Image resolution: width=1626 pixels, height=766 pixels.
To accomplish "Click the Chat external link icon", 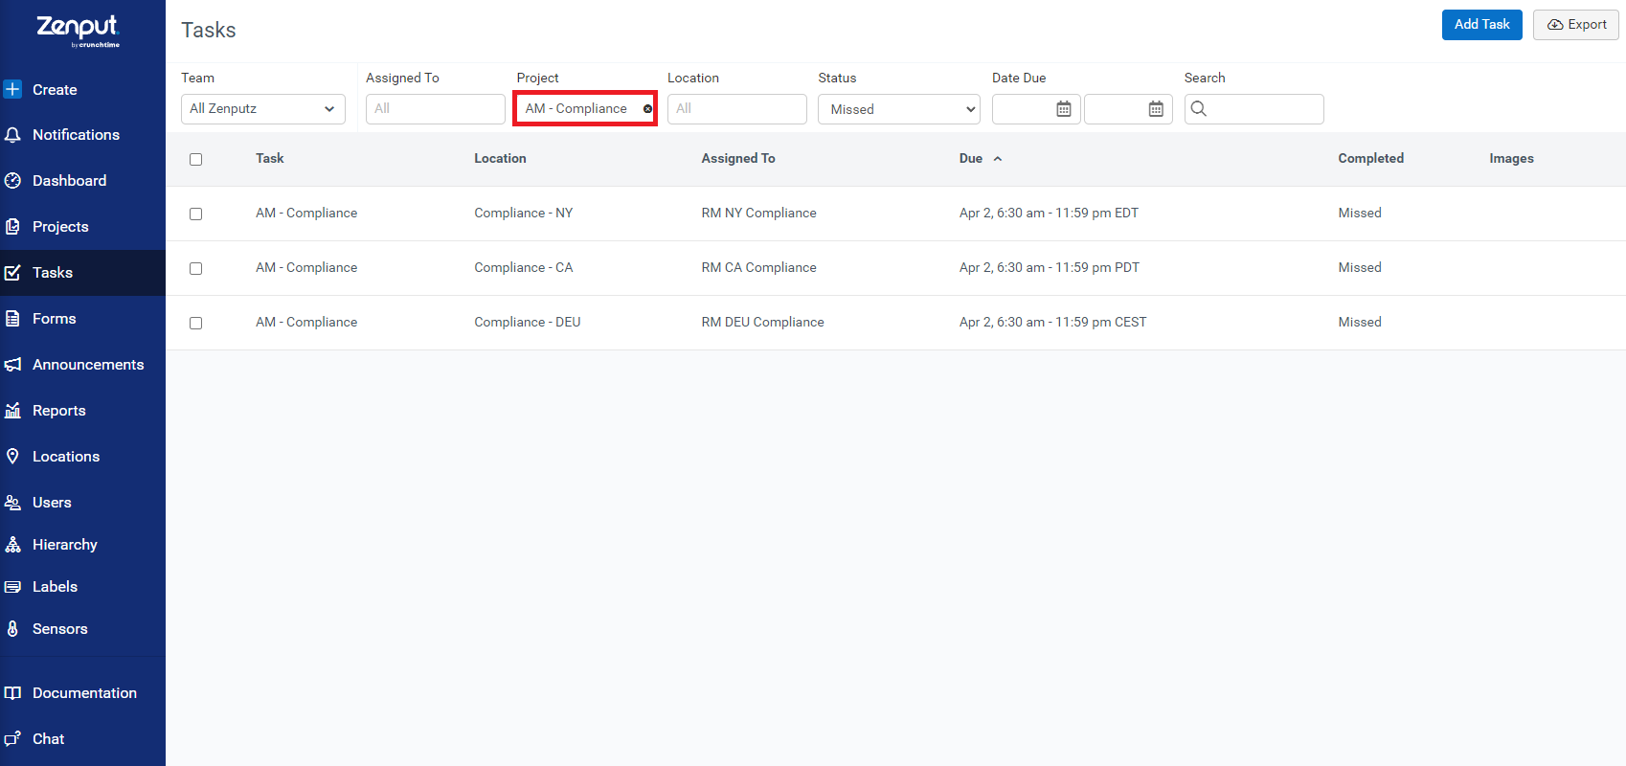I will click(x=12, y=739).
